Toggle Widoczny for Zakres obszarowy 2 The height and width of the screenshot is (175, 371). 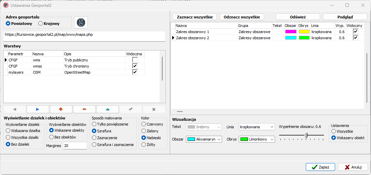pyautogui.click(x=355, y=38)
